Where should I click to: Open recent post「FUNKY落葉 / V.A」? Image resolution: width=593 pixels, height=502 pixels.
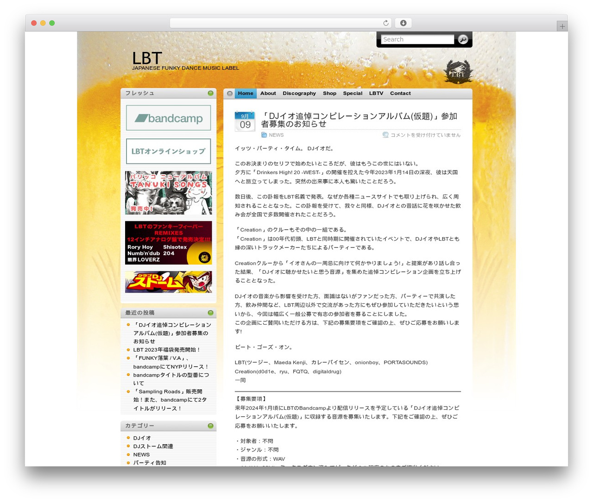tap(171, 362)
